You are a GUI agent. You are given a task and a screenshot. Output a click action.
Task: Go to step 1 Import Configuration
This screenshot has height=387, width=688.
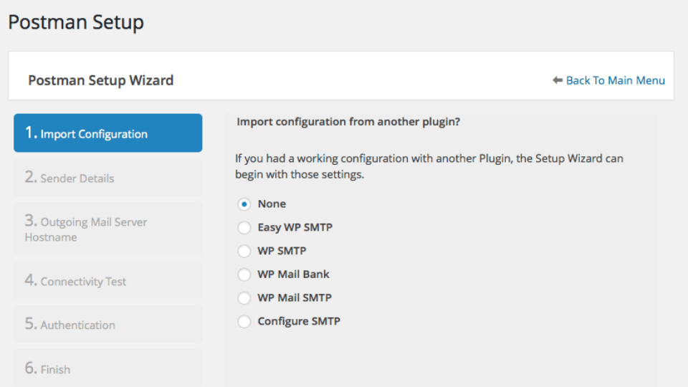[108, 133]
